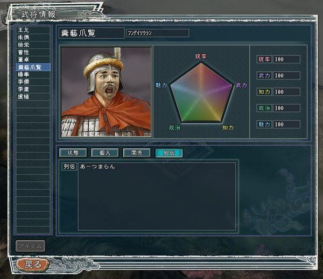Viewport: 323px width, 279px height.
Task: Select 盧植 in the officer list
Action: click(33, 97)
